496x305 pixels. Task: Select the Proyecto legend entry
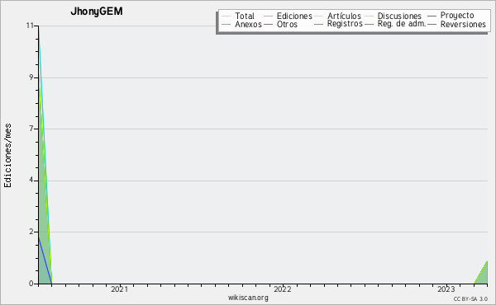click(x=451, y=16)
